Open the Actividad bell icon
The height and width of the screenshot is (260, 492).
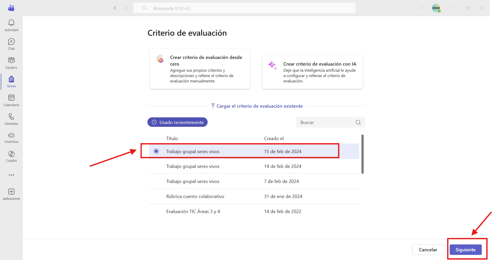click(11, 23)
